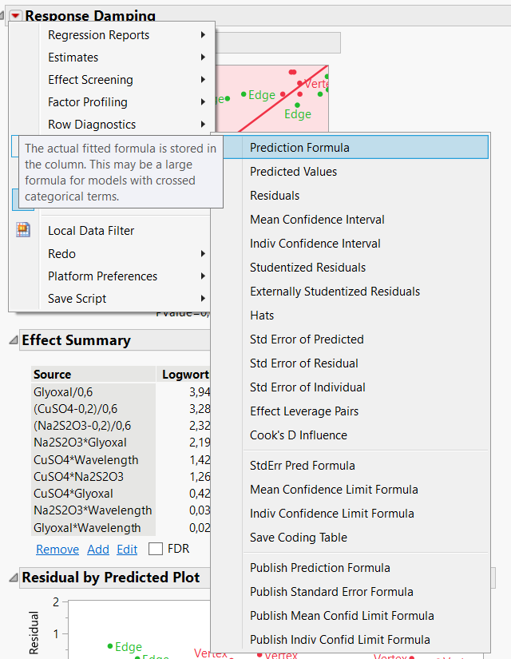Collapse the Residual by Predicted Plot section

(13, 578)
